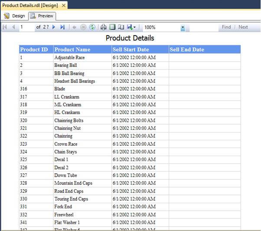This screenshot has height=231, width=261.
Task: Click the Next search link
Action: pos(243,27)
